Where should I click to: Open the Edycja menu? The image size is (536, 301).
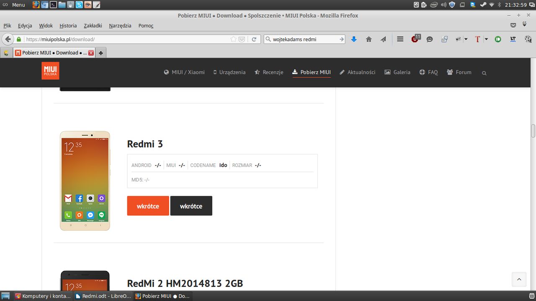click(x=25, y=26)
